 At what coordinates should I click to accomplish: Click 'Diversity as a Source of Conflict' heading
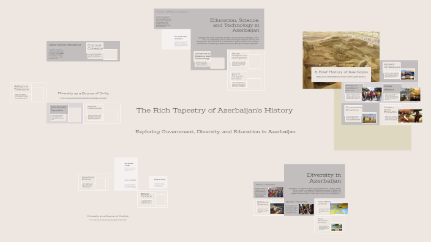click(x=108, y=216)
